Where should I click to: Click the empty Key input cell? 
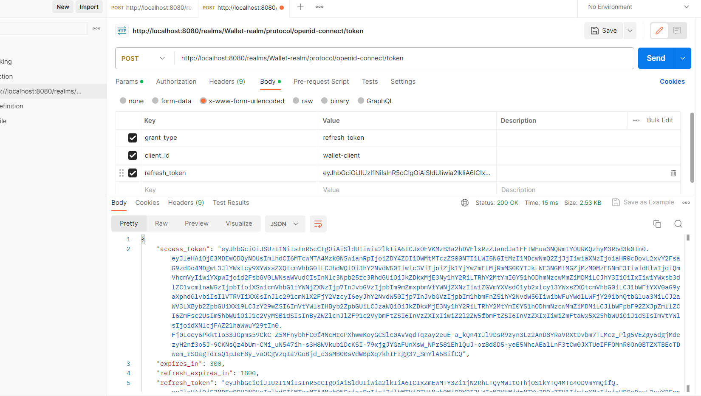tap(229, 189)
